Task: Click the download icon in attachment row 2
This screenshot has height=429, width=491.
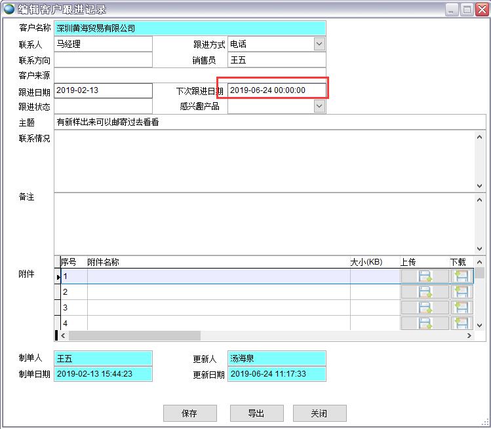Action: point(462,292)
